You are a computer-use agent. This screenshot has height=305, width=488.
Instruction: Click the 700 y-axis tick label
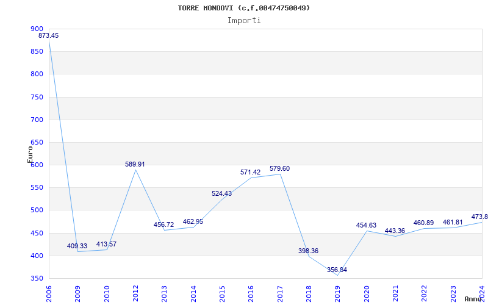point(37,120)
